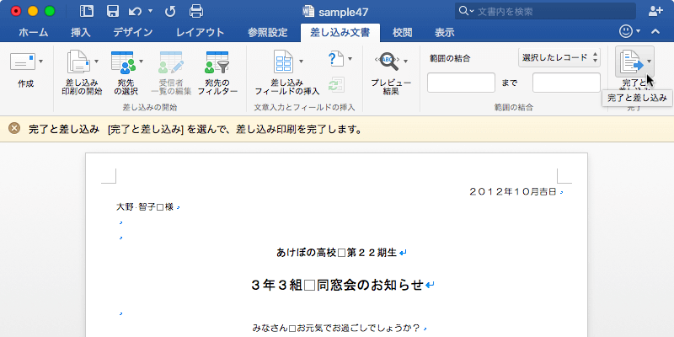
Task: Click the 宛先の選択 icon
Action: [123, 62]
